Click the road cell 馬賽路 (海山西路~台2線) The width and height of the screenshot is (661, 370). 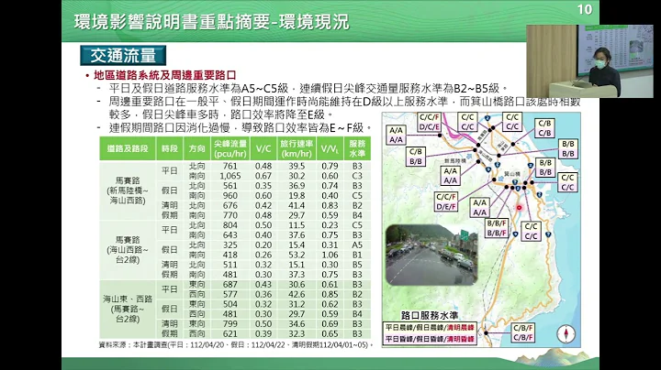(128, 250)
